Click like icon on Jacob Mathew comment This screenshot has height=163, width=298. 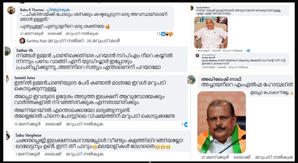pyautogui.click(x=248, y=51)
